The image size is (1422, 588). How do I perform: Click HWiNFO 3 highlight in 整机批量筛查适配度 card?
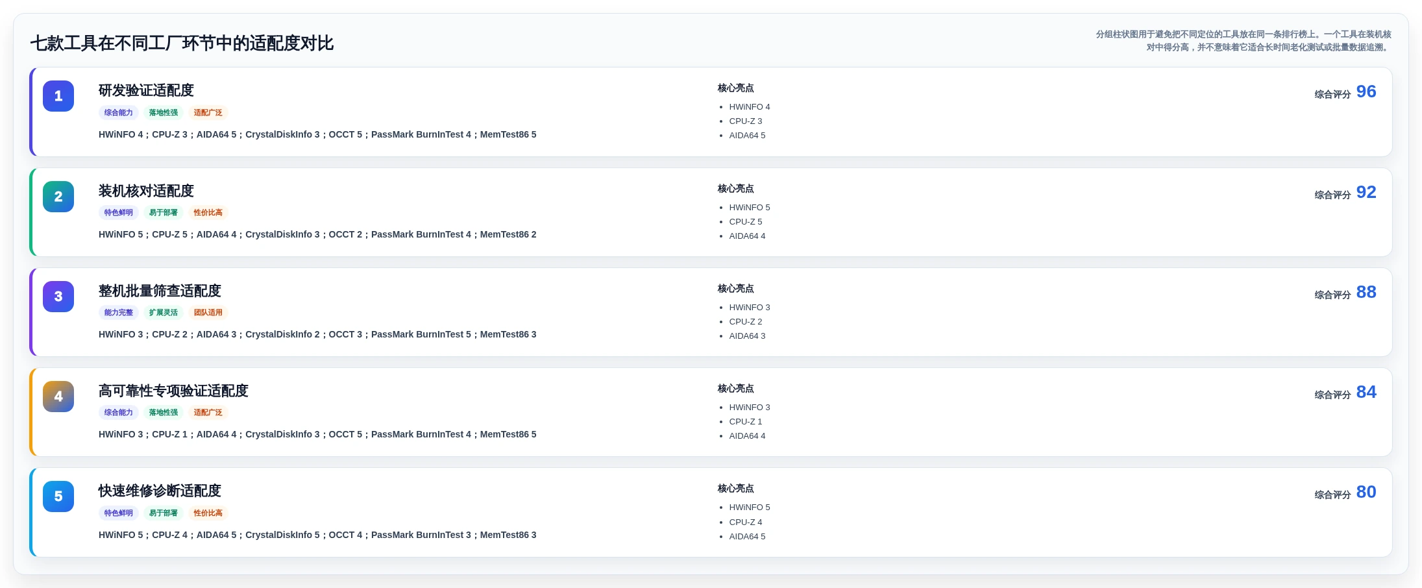coord(750,308)
